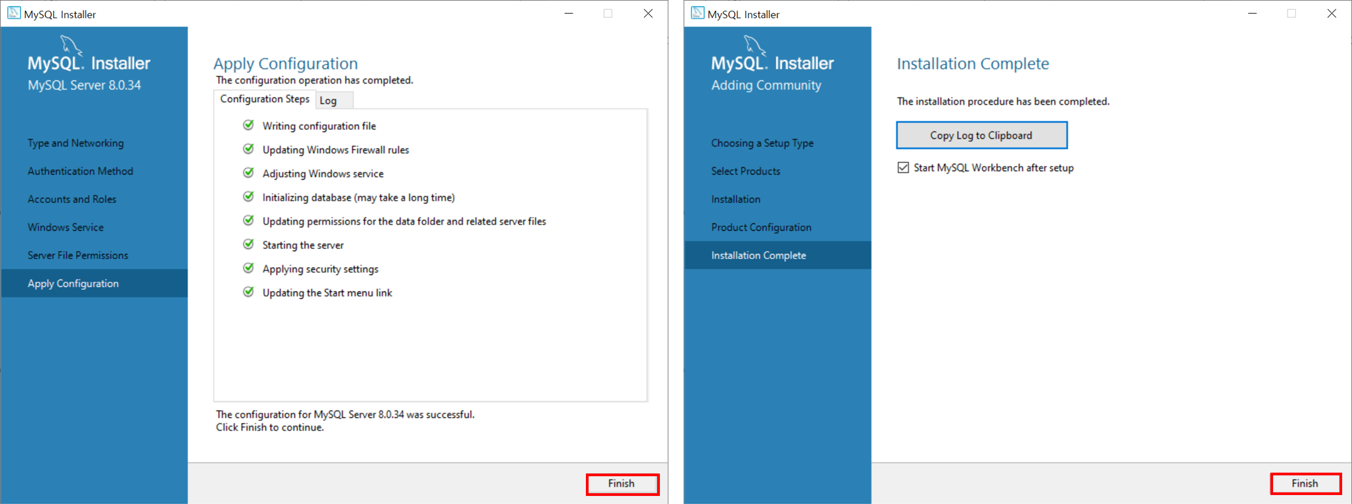1352x504 pixels.
Task: Open Authentication Method step in sidebar
Action: [x=80, y=171]
